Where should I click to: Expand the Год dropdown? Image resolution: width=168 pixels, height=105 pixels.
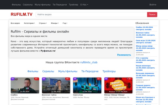(x=65, y=23)
